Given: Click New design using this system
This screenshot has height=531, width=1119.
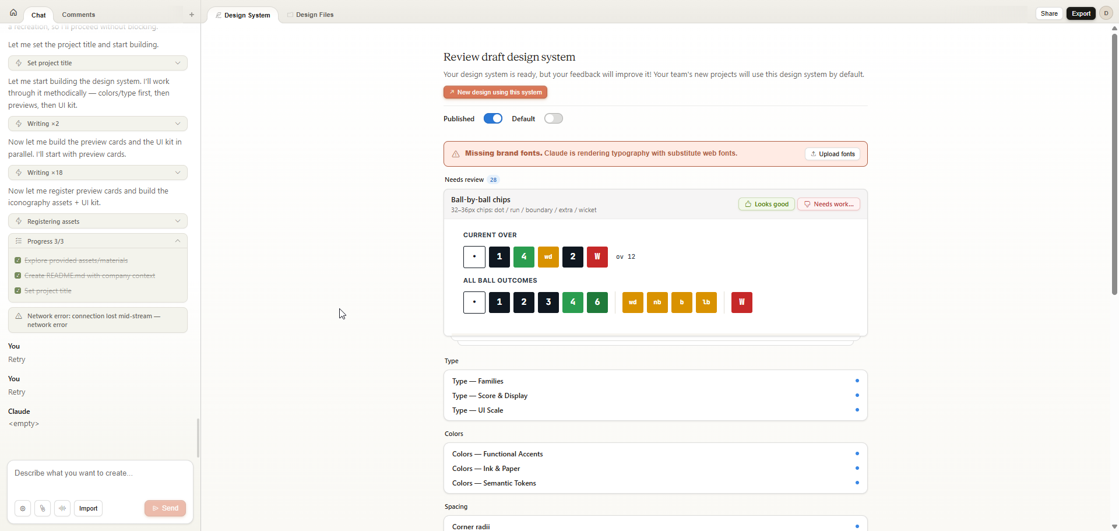Looking at the screenshot, I should [495, 92].
